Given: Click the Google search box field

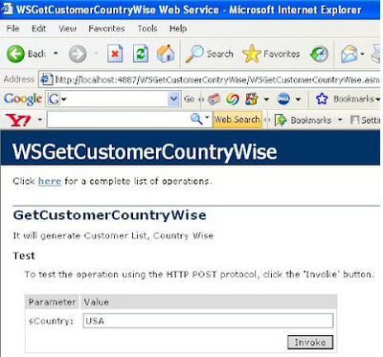Looking at the screenshot, I should (113, 100).
